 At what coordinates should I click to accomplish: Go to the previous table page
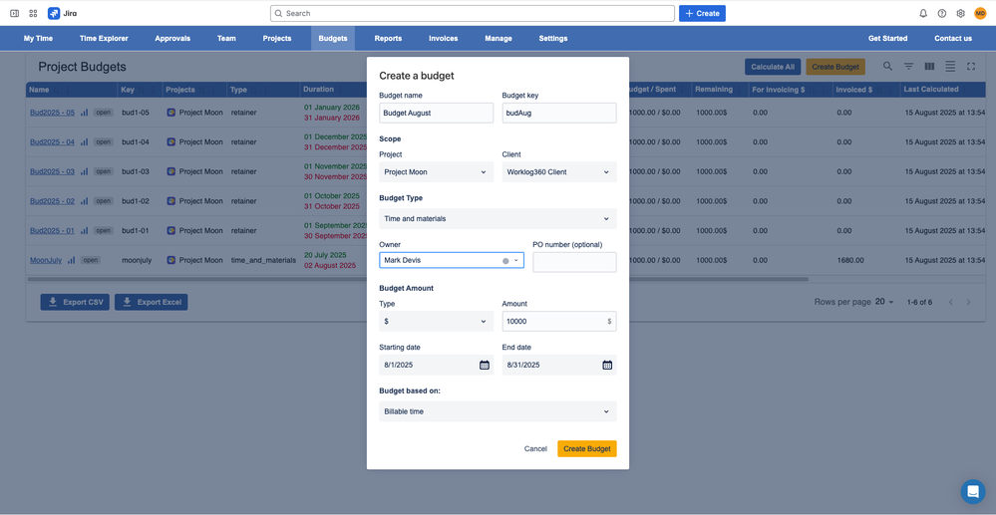(x=951, y=302)
